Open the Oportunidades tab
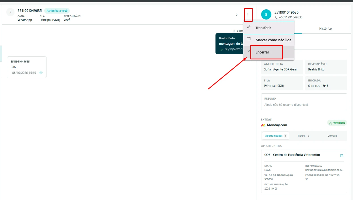This screenshot has height=200, width=353. click(276, 136)
